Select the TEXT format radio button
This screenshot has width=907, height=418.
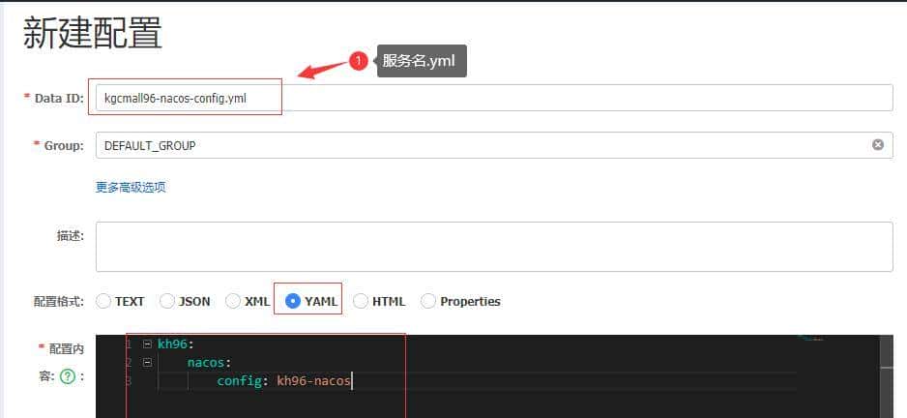(x=103, y=301)
